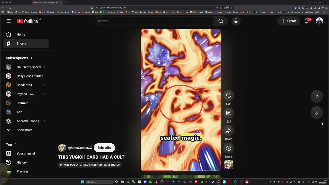Like this Short with the heart icon

point(229,96)
